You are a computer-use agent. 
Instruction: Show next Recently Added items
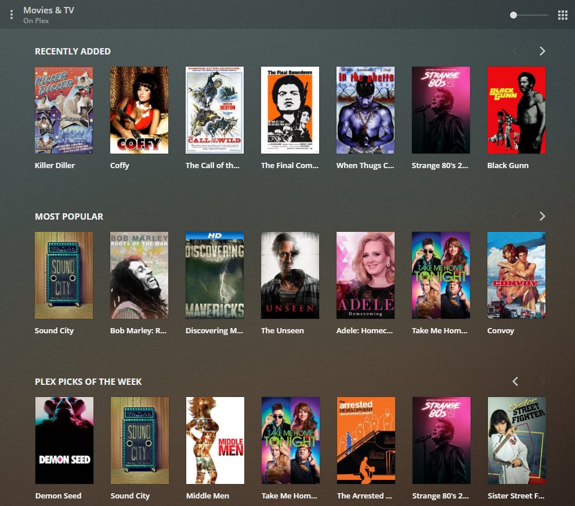click(543, 51)
